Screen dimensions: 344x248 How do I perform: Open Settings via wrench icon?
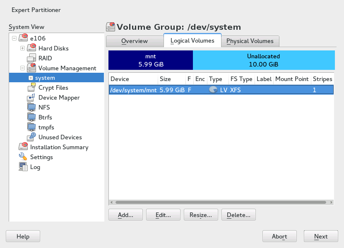tap(23, 157)
